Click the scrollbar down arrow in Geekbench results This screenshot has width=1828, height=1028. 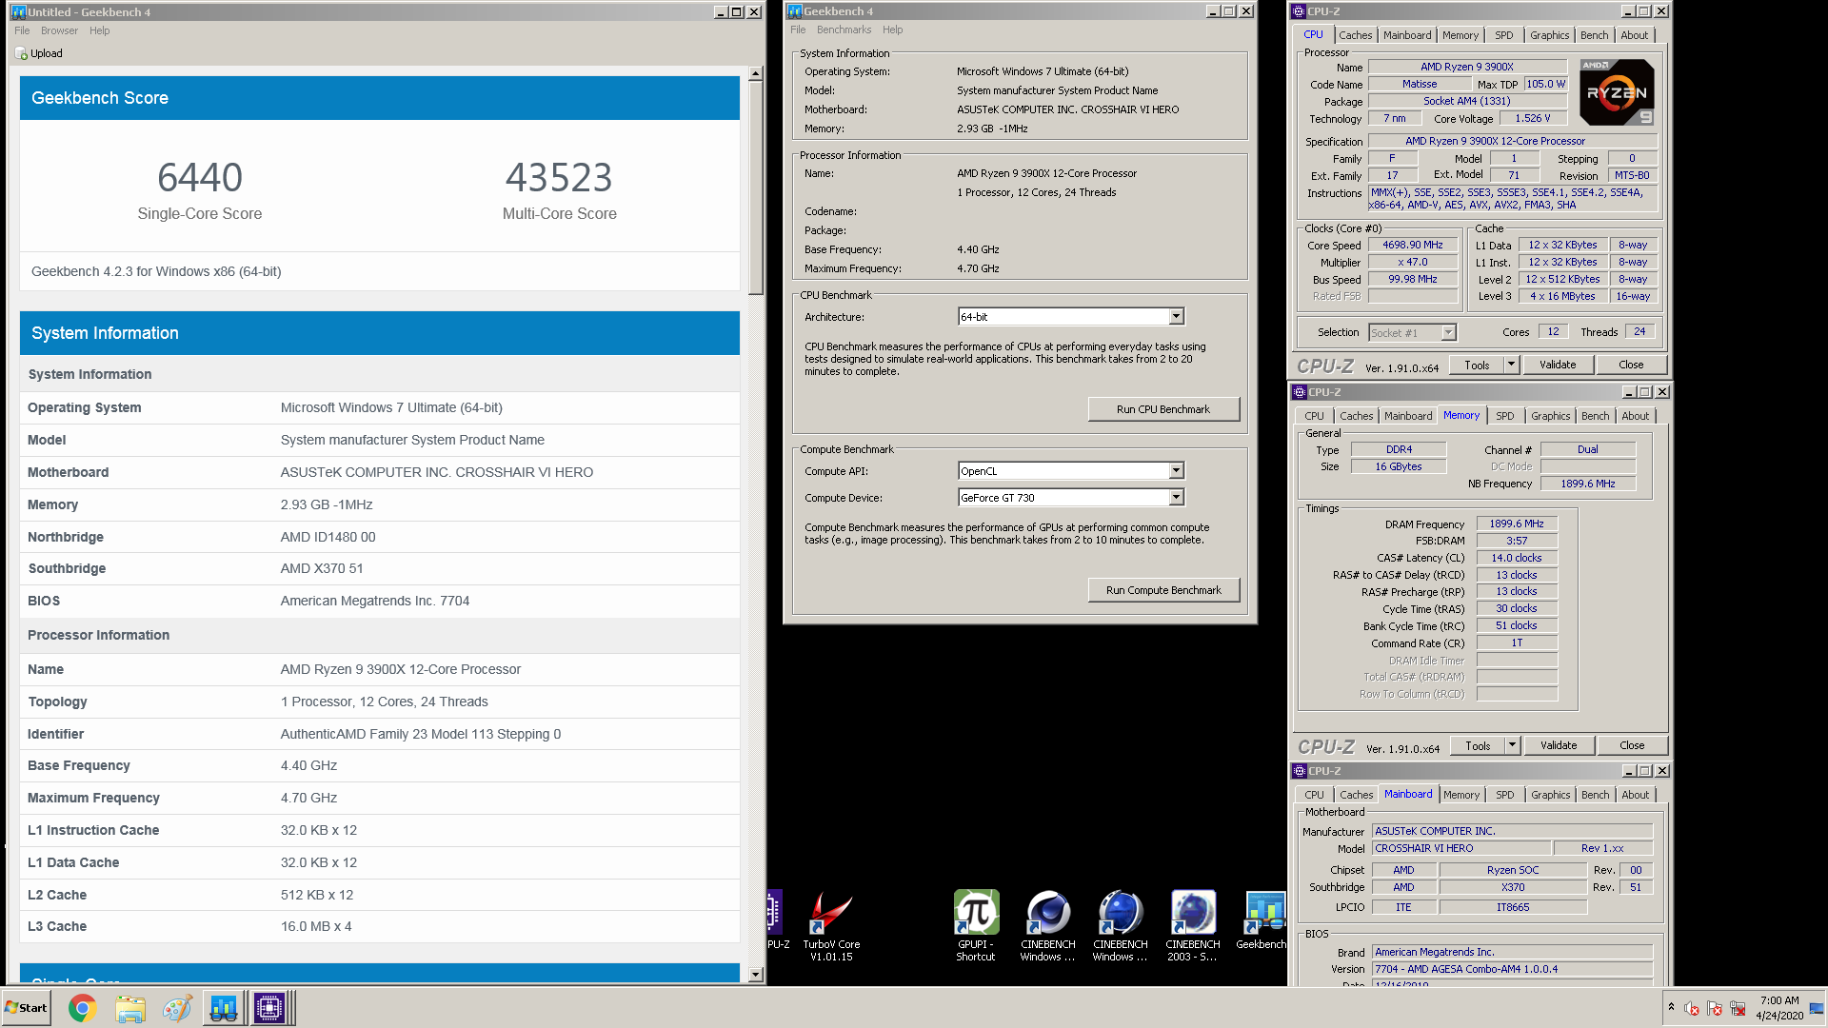755,975
